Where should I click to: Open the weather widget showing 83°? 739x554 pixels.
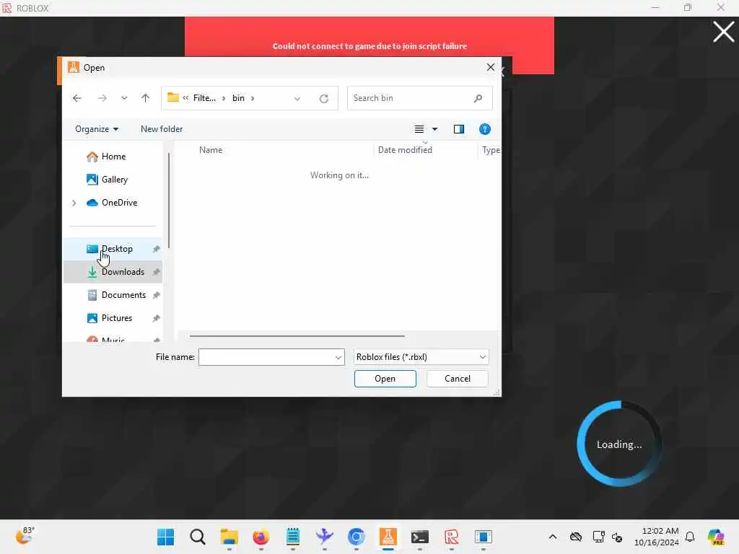(25, 536)
